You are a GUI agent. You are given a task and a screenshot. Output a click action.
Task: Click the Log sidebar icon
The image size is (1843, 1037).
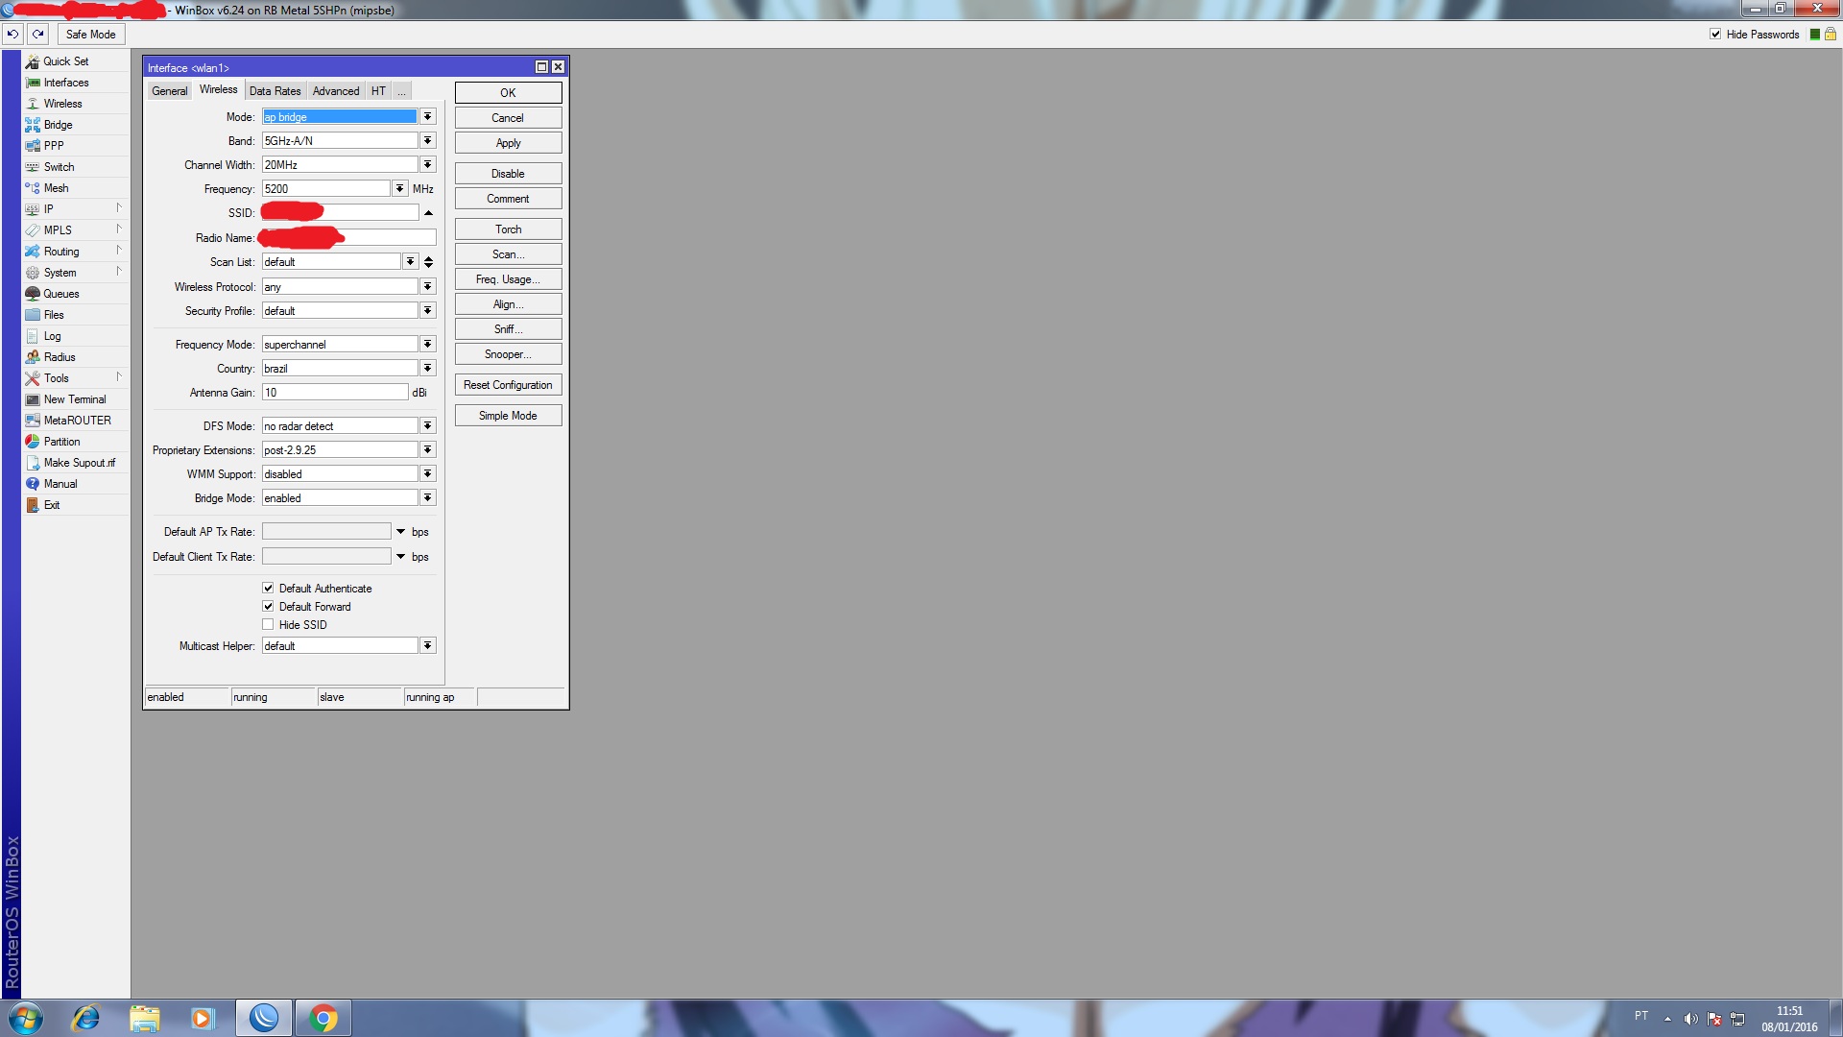point(33,336)
